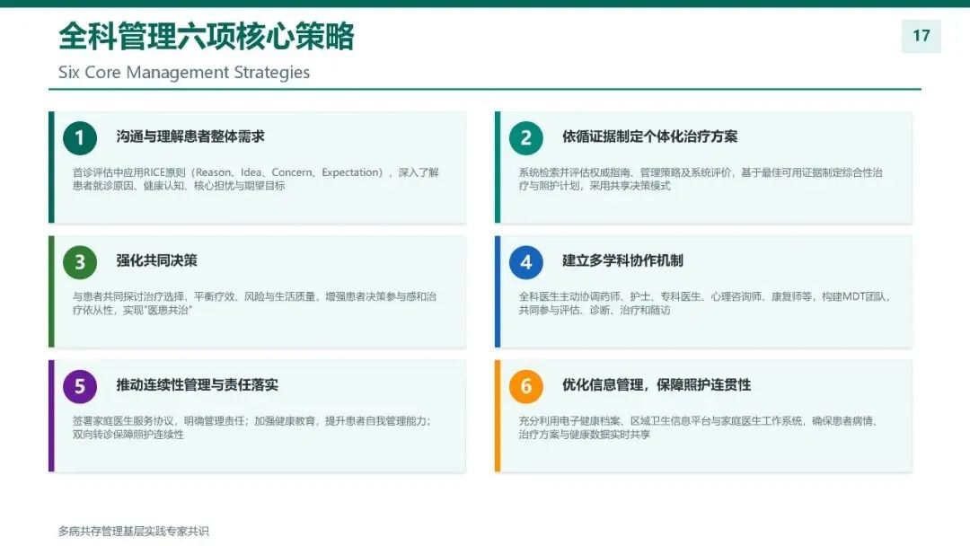
Task: Click description starting 与患者共同探讨治疗选择
Action: pyautogui.click(x=254, y=303)
